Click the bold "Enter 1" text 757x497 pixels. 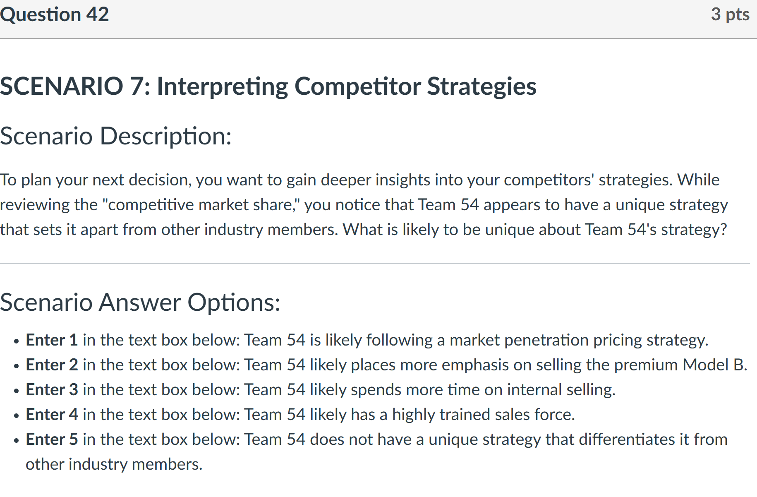[52, 340]
